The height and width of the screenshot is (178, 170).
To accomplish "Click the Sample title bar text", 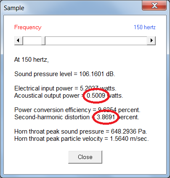I will click(14, 8).
